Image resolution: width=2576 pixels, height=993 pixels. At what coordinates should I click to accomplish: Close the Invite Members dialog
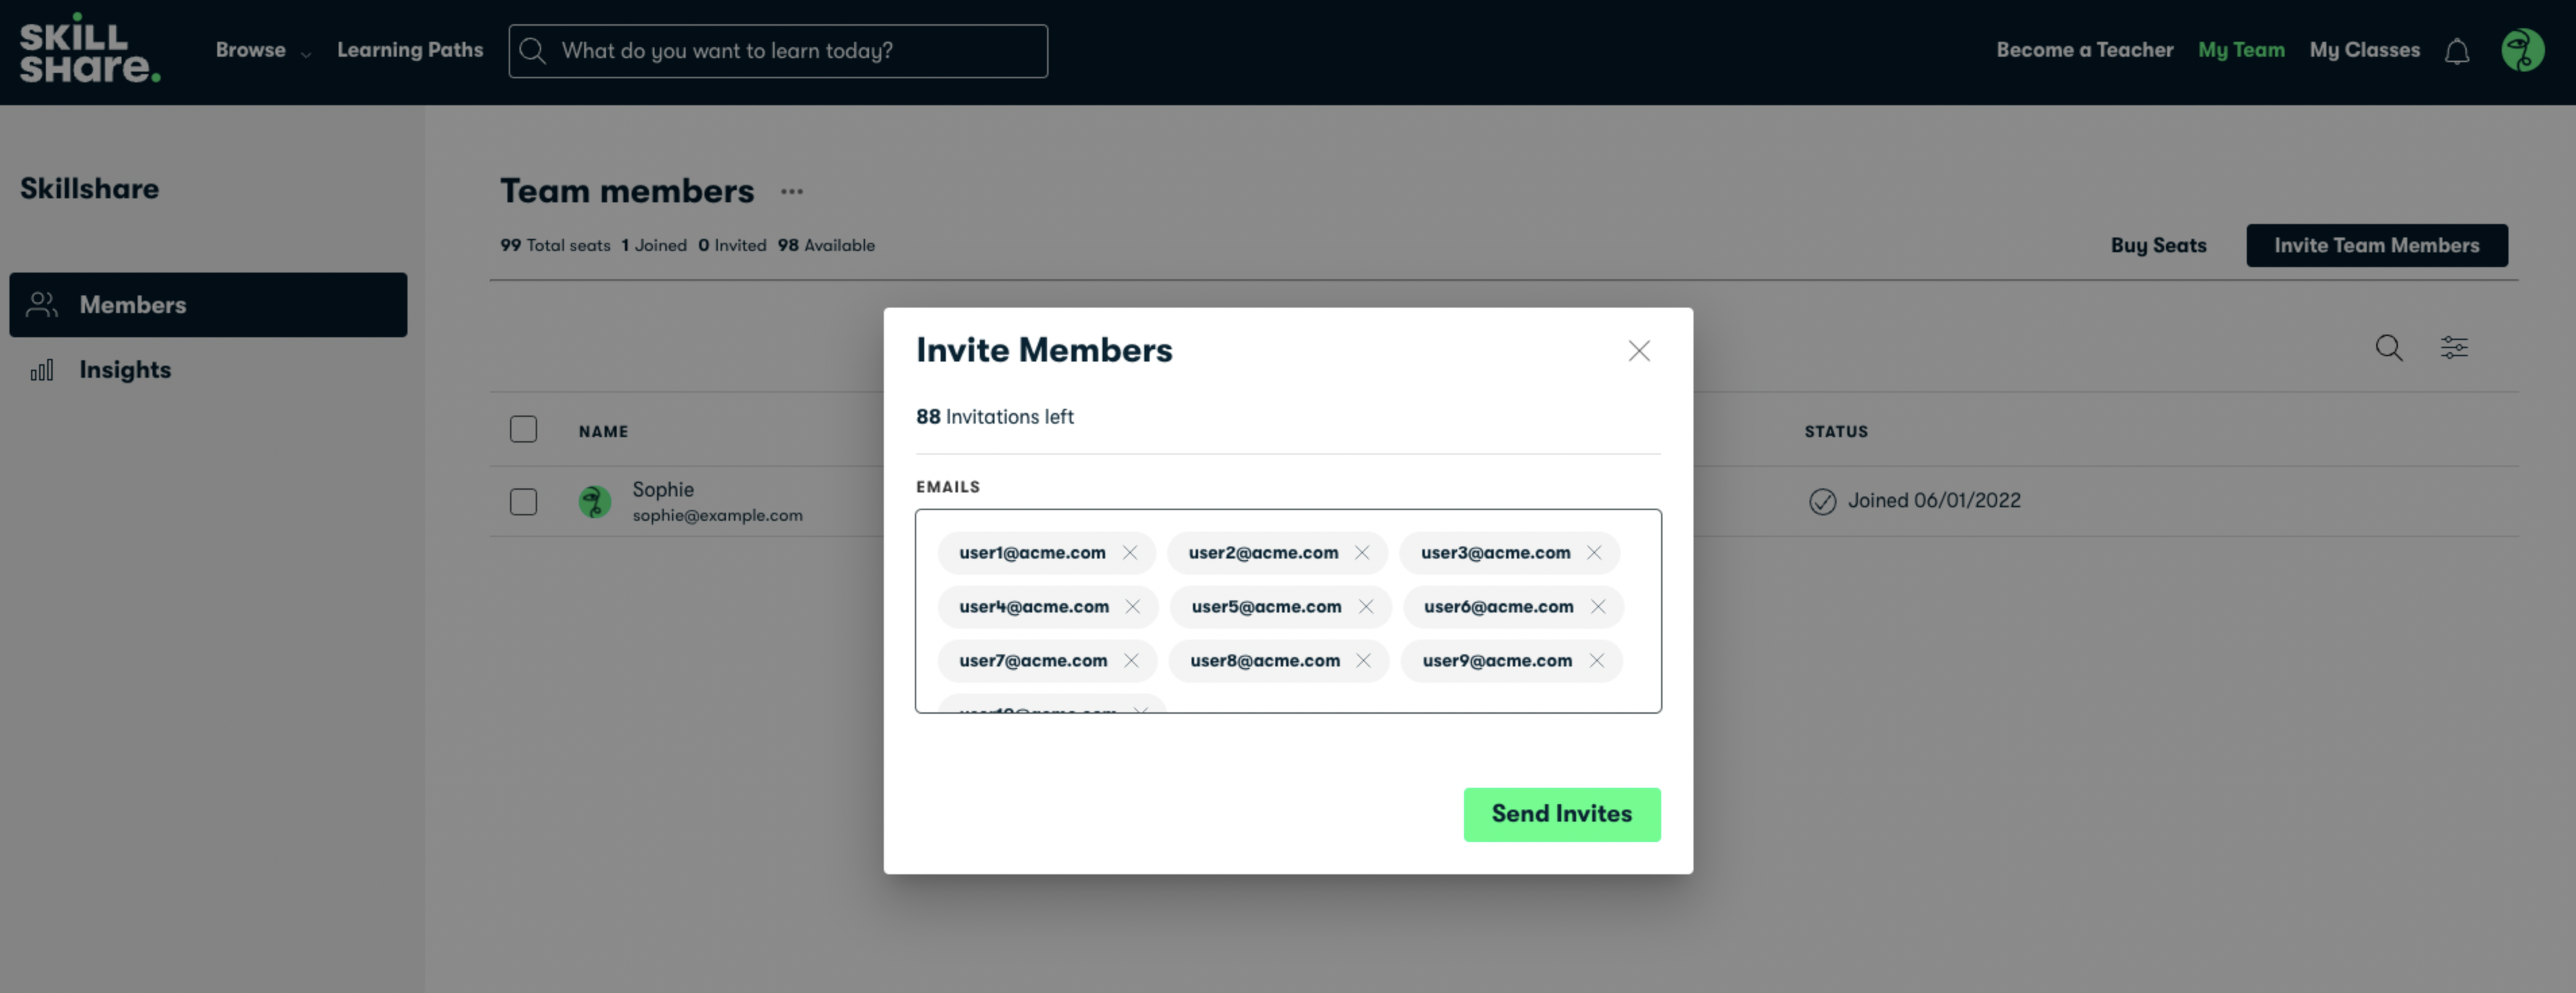click(x=1638, y=351)
